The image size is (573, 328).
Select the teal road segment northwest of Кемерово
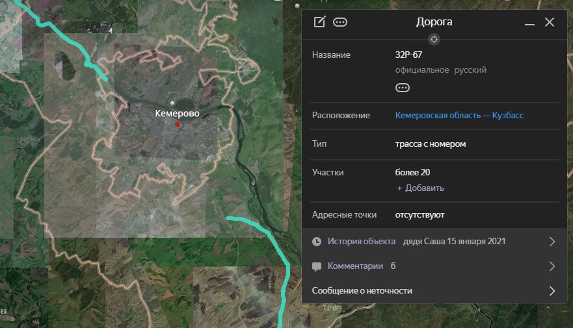point(66,38)
